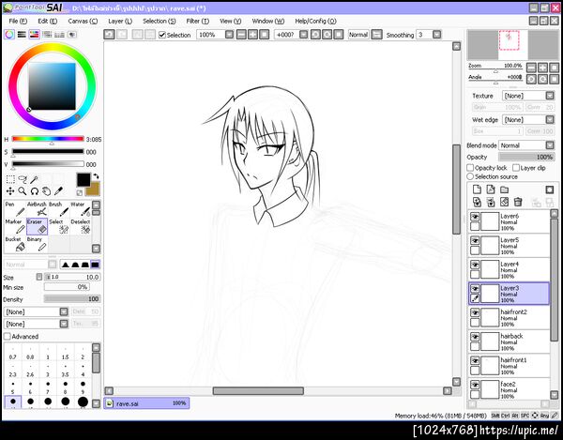Hide Layer4 using its eye icon

pos(475,265)
